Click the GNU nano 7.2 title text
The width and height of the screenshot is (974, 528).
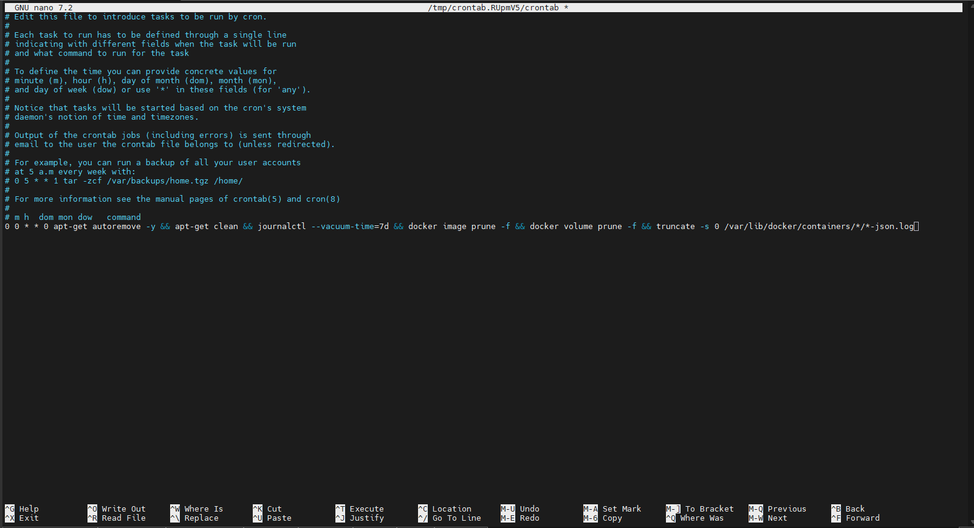[x=44, y=8]
